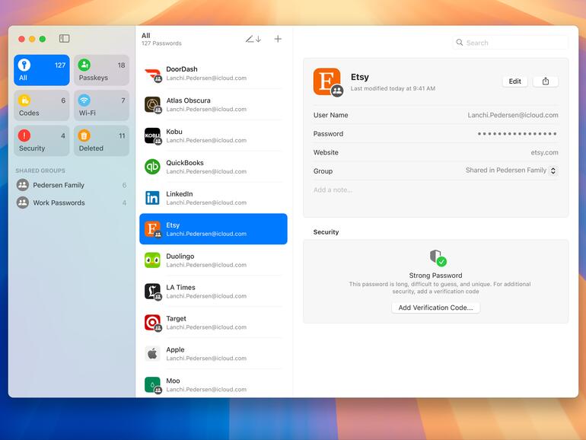
Task: Click the yellow Codes lock icon
Action: point(24,100)
